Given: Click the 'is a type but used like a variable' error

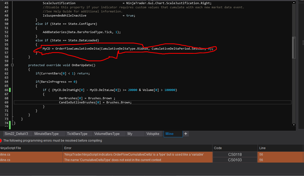Looking at the screenshot, I should tap(134, 154).
